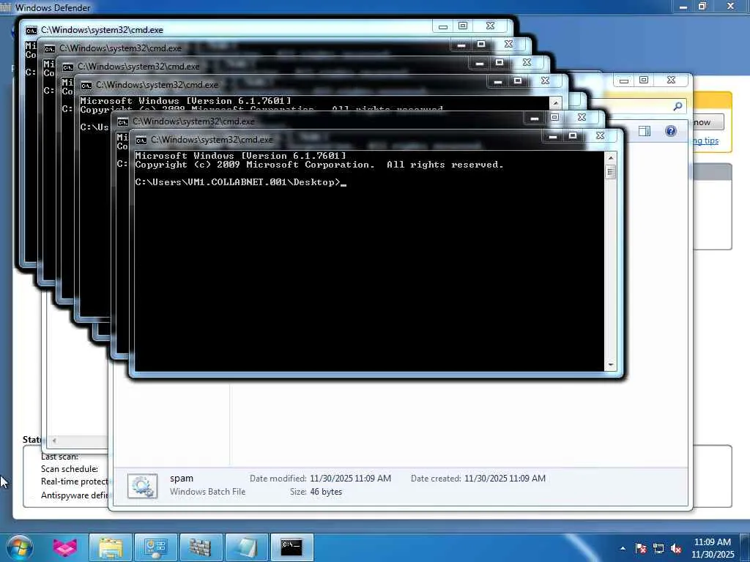
Task: Click the 'Date created:' label
Action: (436, 479)
